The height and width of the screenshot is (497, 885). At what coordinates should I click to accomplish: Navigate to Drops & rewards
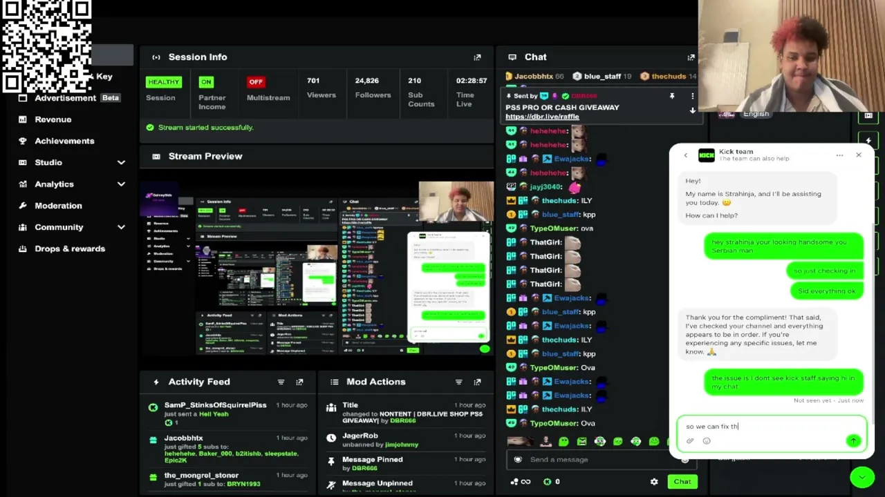coord(70,248)
